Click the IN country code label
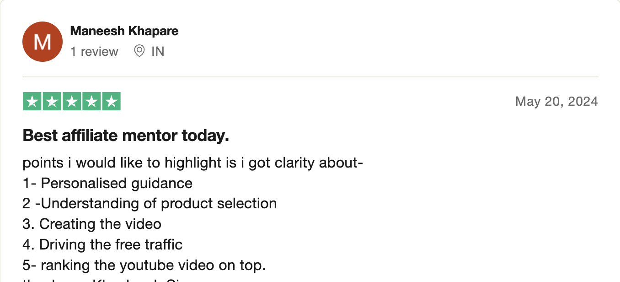Screen dimensions: 620x282 [x=158, y=51]
